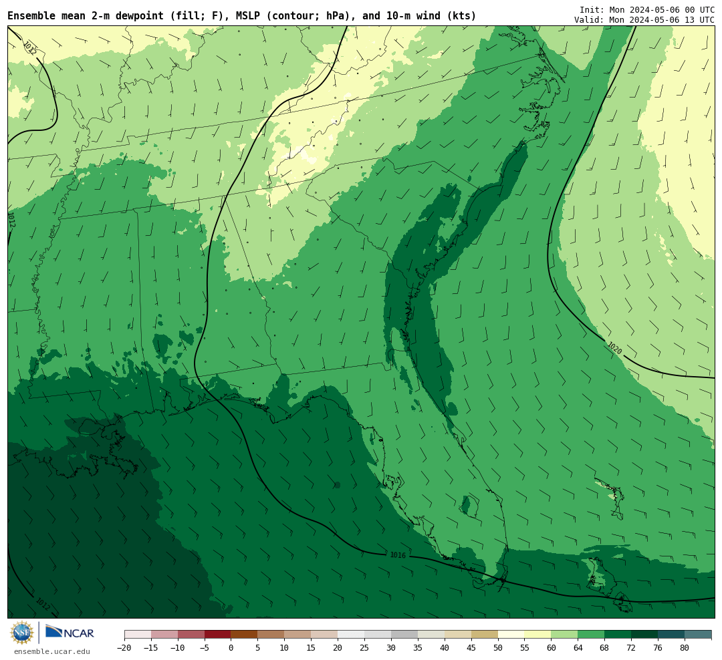Viewport: 722px width, 660px height.
Task: Pick the above-80 gray-teal swatch
Action: pyautogui.click(x=699, y=635)
